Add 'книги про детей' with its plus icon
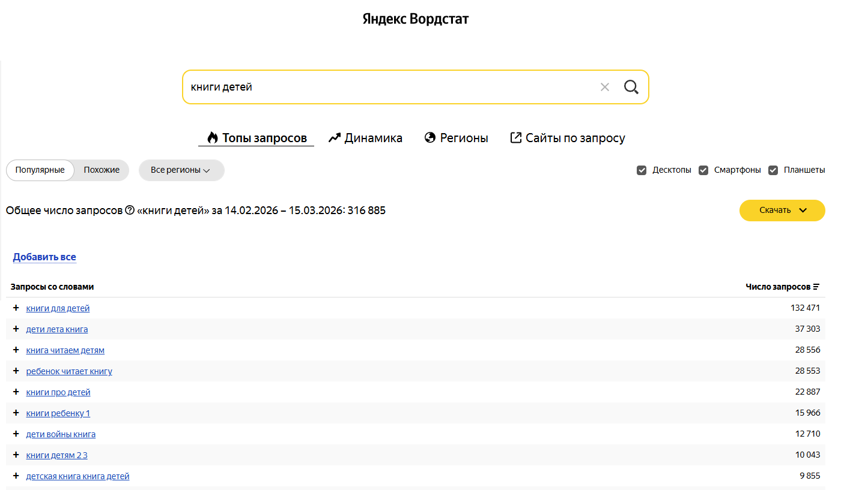844x490 pixels. [x=16, y=392]
